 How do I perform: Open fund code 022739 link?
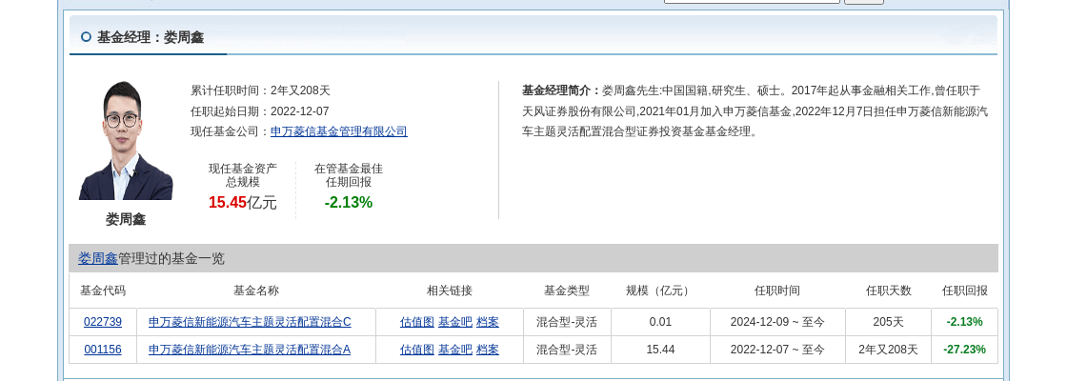[103, 322]
